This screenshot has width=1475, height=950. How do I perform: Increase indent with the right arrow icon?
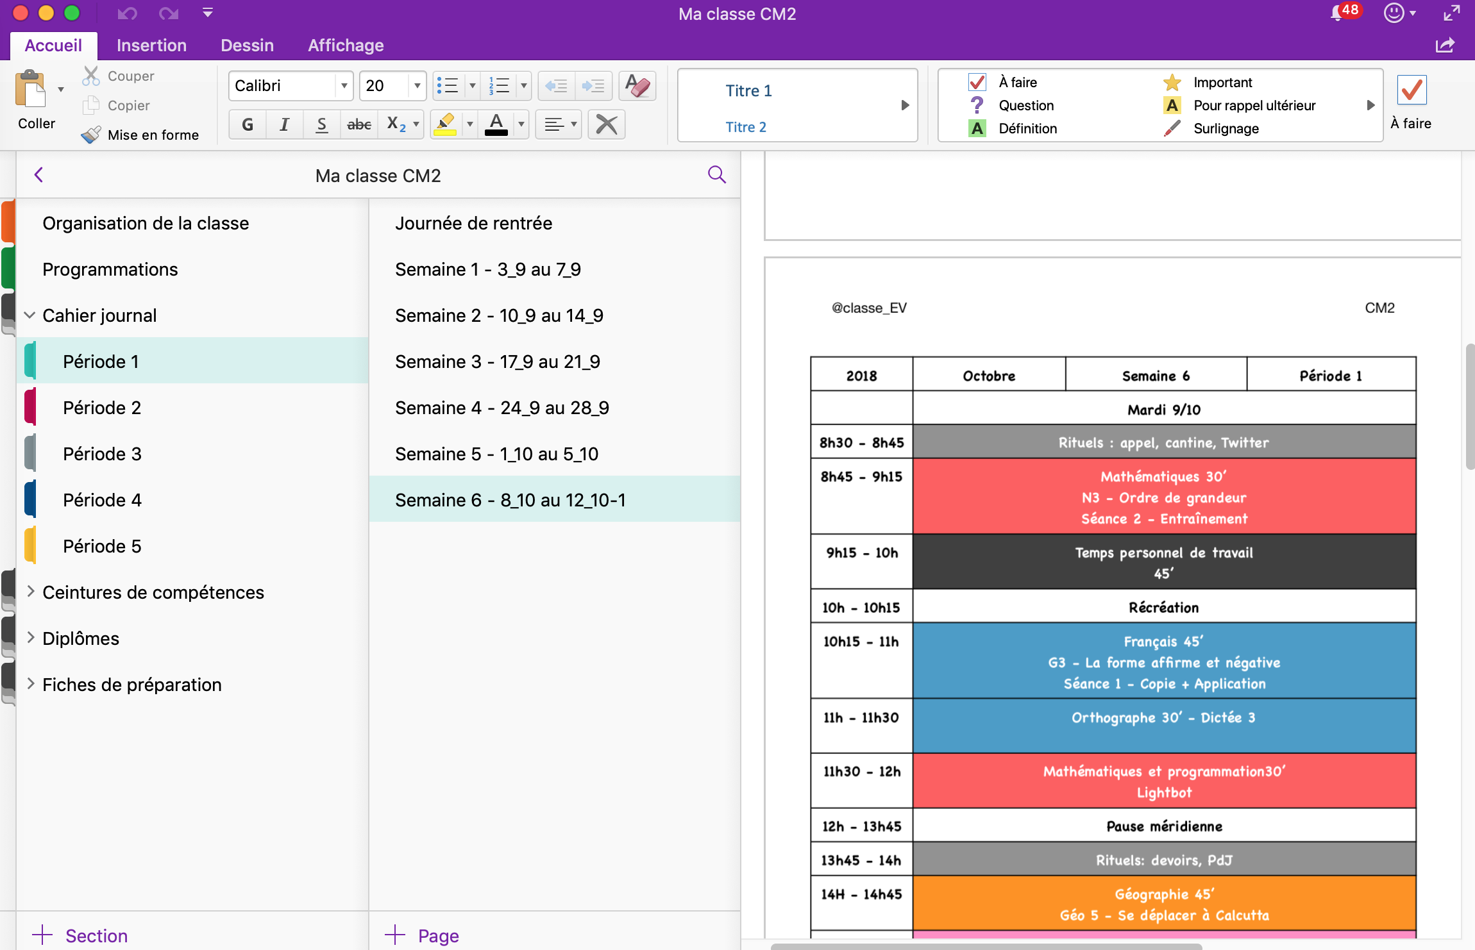pyautogui.click(x=593, y=86)
